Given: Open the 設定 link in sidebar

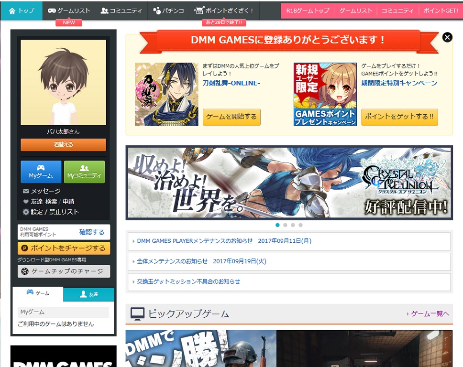Looking at the screenshot, I should click(37, 212).
